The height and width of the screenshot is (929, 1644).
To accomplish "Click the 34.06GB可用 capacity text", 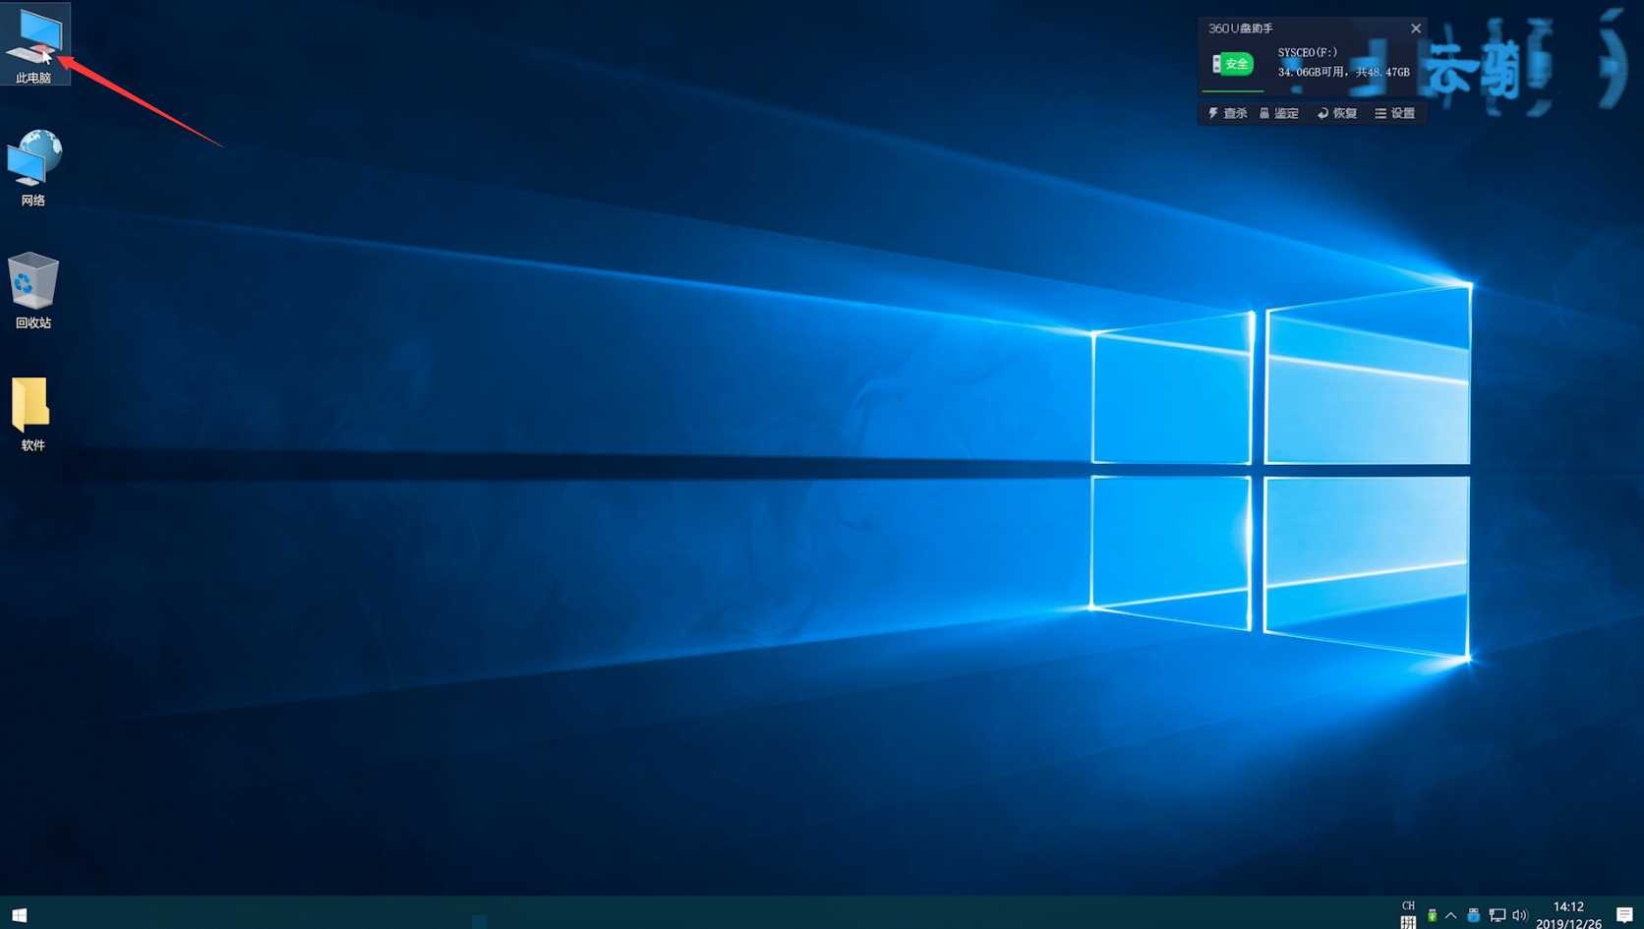I will coord(1311,72).
